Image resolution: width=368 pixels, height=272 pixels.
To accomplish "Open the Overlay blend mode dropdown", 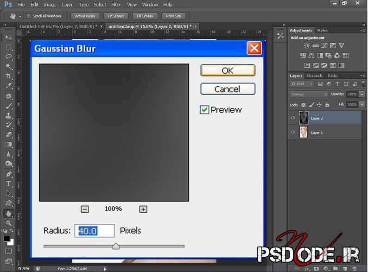I will point(308,94).
